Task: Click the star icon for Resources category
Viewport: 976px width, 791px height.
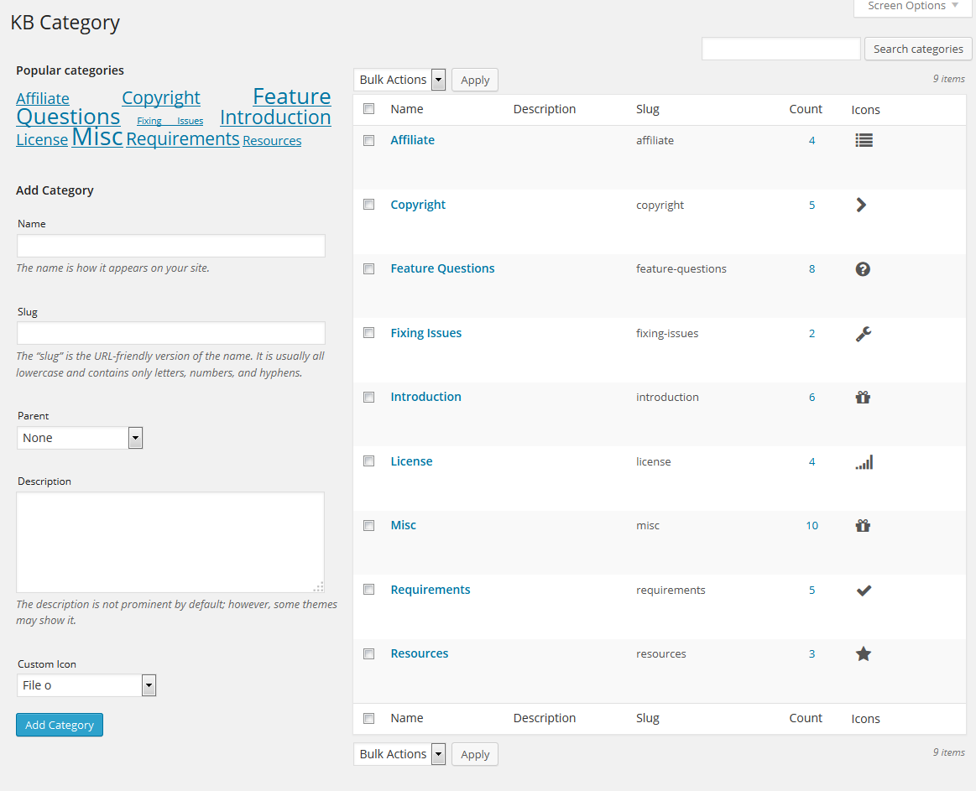Action: click(864, 653)
